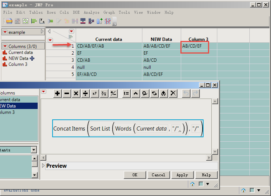Screen dimensions: 271x196
Task: Open the Columns (3/0) red triangle menu
Action: coord(5,46)
